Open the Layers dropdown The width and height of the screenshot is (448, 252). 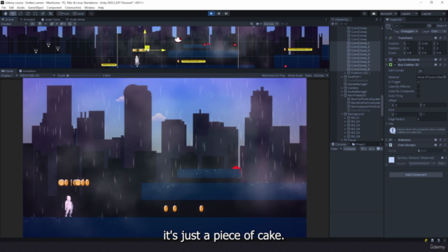click(x=409, y=13)
